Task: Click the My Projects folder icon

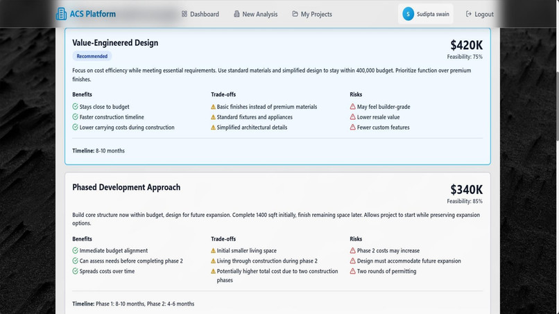Action: (x=295, y=14)
